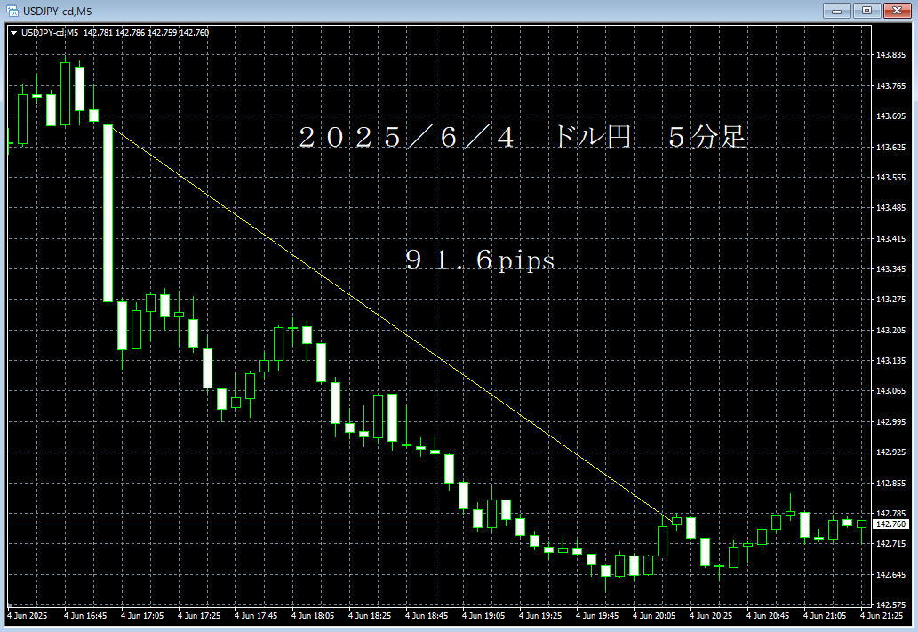
Task: Click the 4 Jun 2025 date label on the axis
Action: 28,614
